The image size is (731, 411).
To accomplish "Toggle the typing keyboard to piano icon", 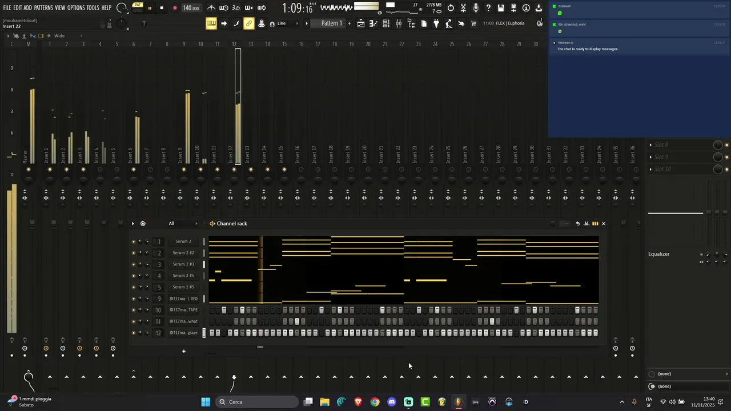I will point(211,23).
